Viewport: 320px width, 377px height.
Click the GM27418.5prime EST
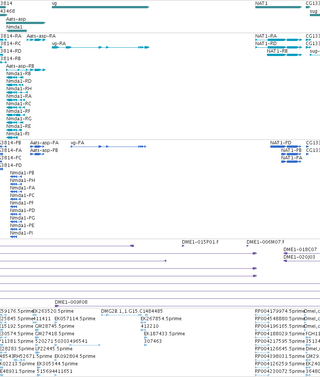37,338
